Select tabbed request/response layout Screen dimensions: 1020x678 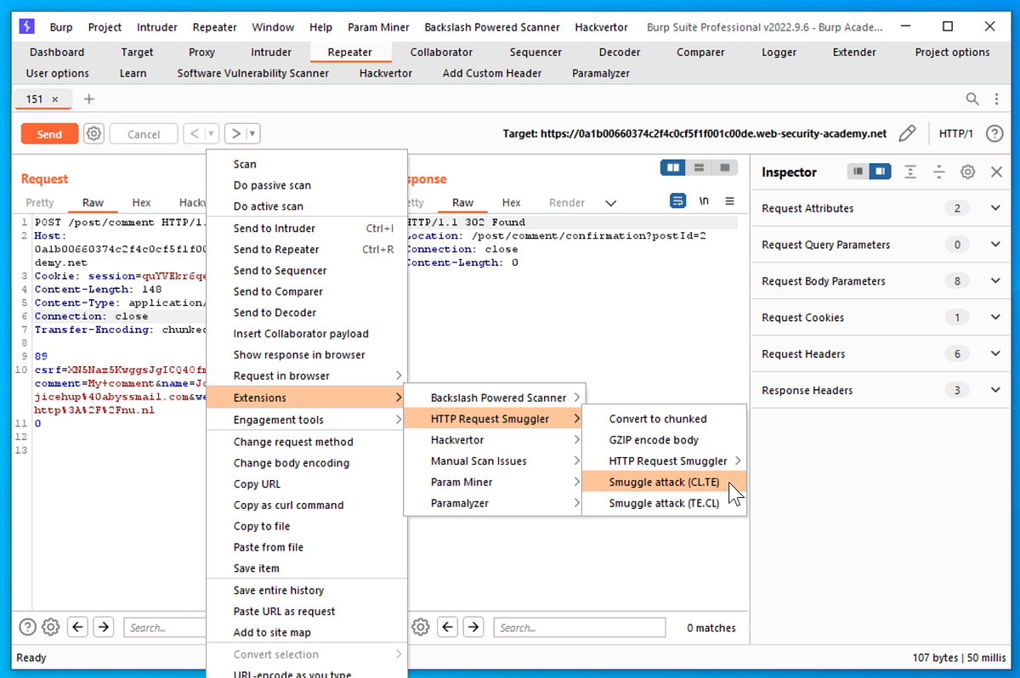point(724,167)
